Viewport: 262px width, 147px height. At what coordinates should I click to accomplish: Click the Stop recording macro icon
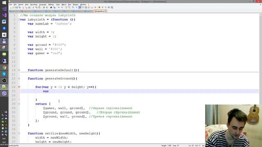pos(102,7)
